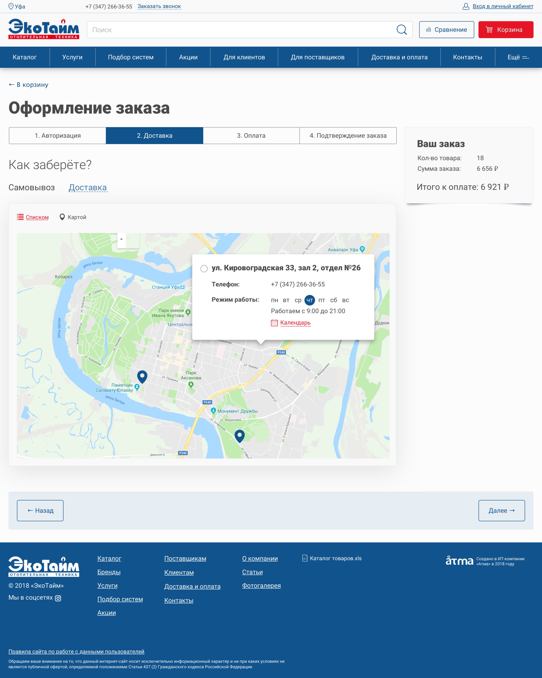Click the Каталог товаров.xls file icon
Image resolution: width=542 pixels, height=678 pixels.
click(305, 558)
